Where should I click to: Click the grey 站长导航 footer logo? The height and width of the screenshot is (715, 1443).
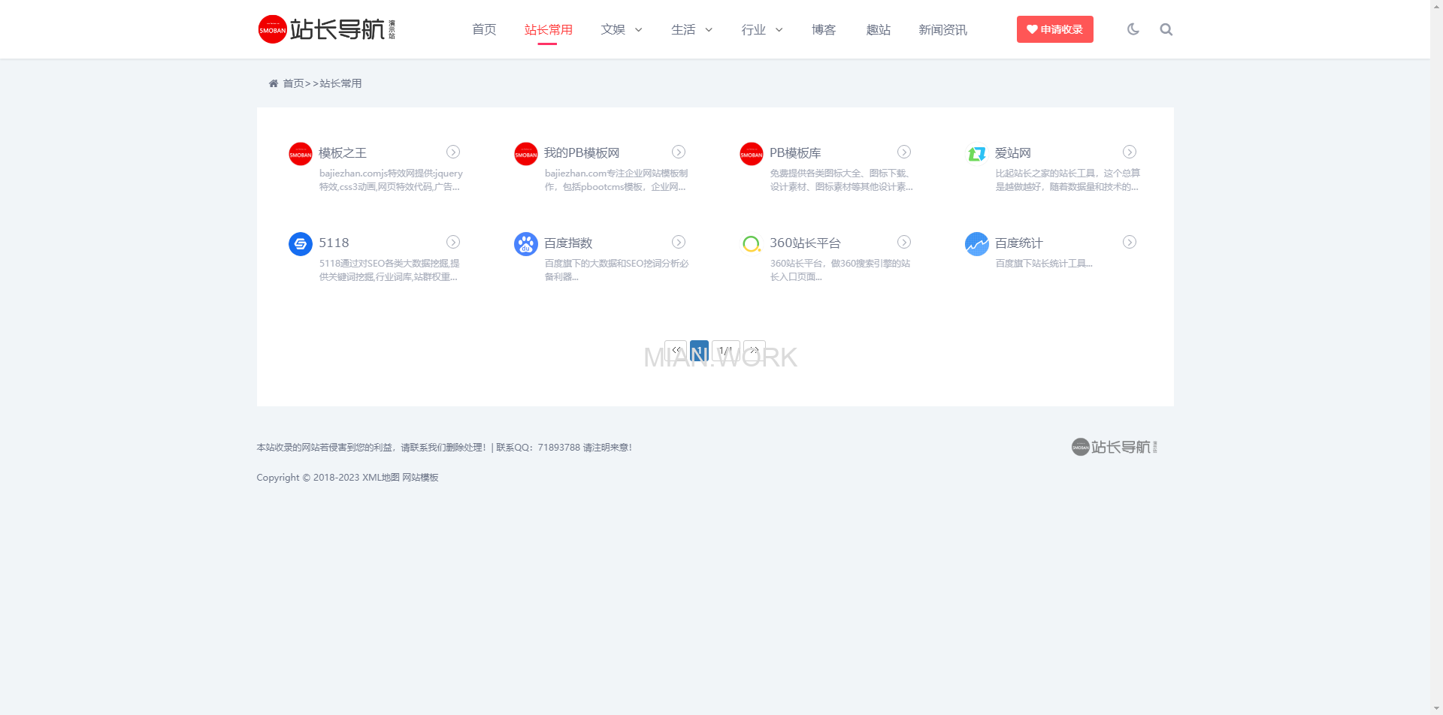pos(1115,447)
